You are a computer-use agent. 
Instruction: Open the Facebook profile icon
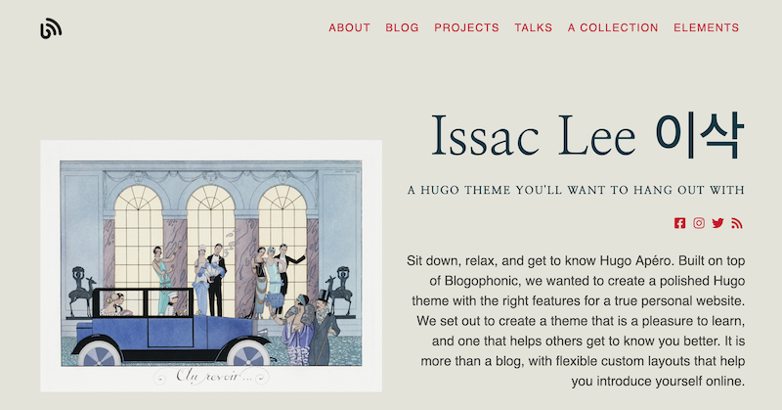(x=680, y=223)
